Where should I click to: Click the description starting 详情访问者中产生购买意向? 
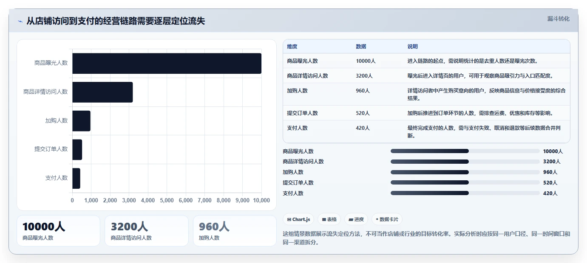(x=486, y=95)
